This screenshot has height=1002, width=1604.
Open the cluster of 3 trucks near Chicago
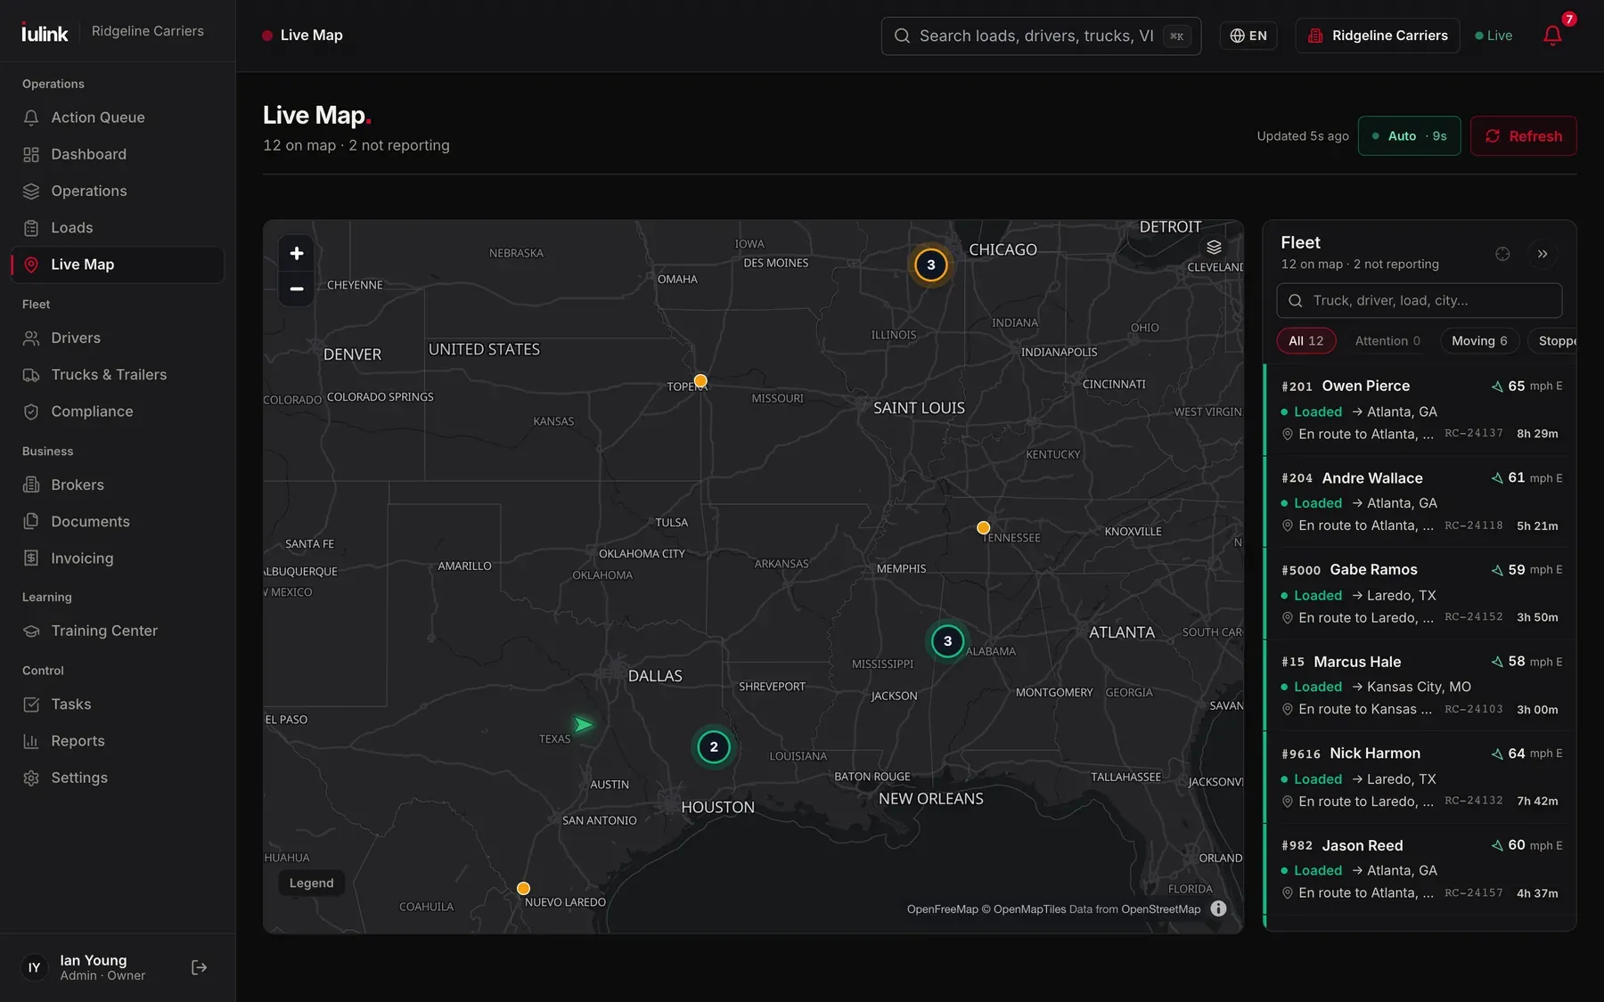coord(931,265)
